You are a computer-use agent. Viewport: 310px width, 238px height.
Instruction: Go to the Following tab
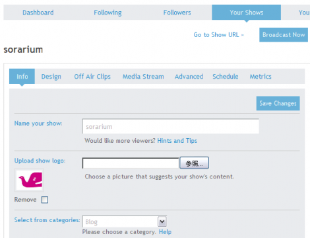(x=108, y=13)
